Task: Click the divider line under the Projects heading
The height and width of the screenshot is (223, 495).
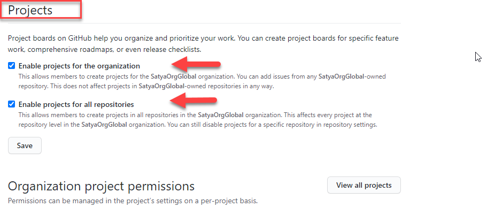Action: tap(203, 24)
